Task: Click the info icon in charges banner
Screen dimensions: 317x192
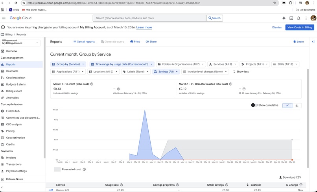Action: point(3,27)
